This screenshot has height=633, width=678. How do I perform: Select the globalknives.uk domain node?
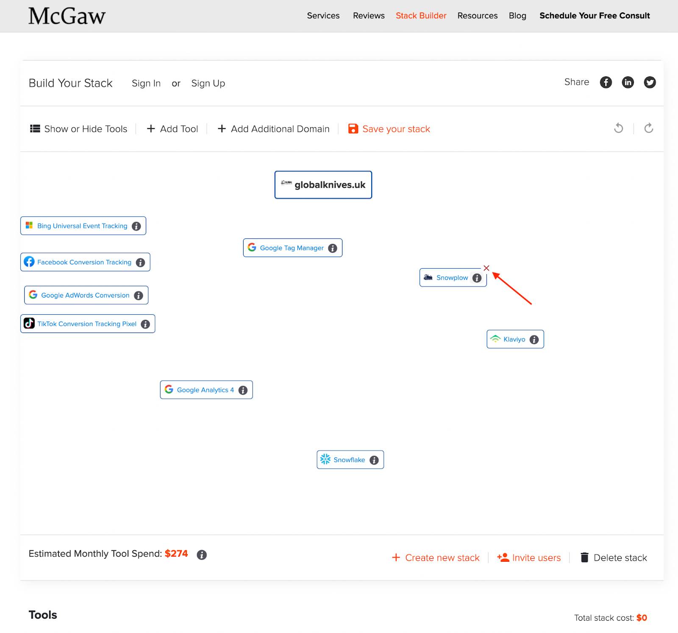(323, 185)
